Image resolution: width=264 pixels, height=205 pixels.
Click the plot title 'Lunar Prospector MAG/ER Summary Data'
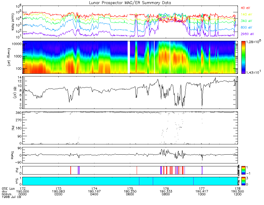point(130,3)
